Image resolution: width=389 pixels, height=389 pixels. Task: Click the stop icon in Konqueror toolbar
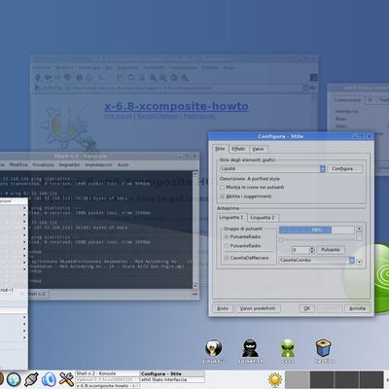click(88, 78)
